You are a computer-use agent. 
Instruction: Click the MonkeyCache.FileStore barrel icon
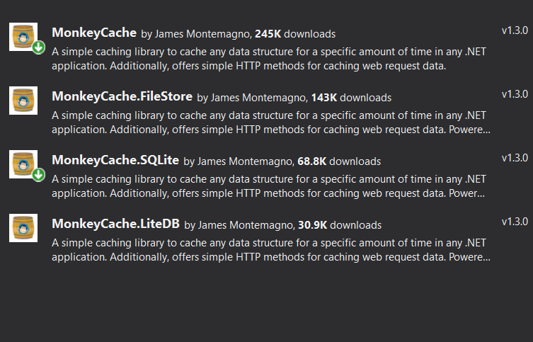(x=23, y=101)
